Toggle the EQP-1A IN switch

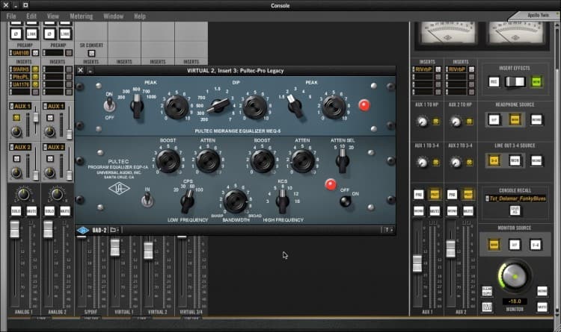pyautogui.click(x=147, y=200)
